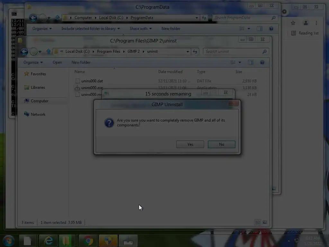Image resolution: width=329 pixels, height=247 pixels.
Task: Go back in the uninst Explorer window
Action: (x=24, y=51)
